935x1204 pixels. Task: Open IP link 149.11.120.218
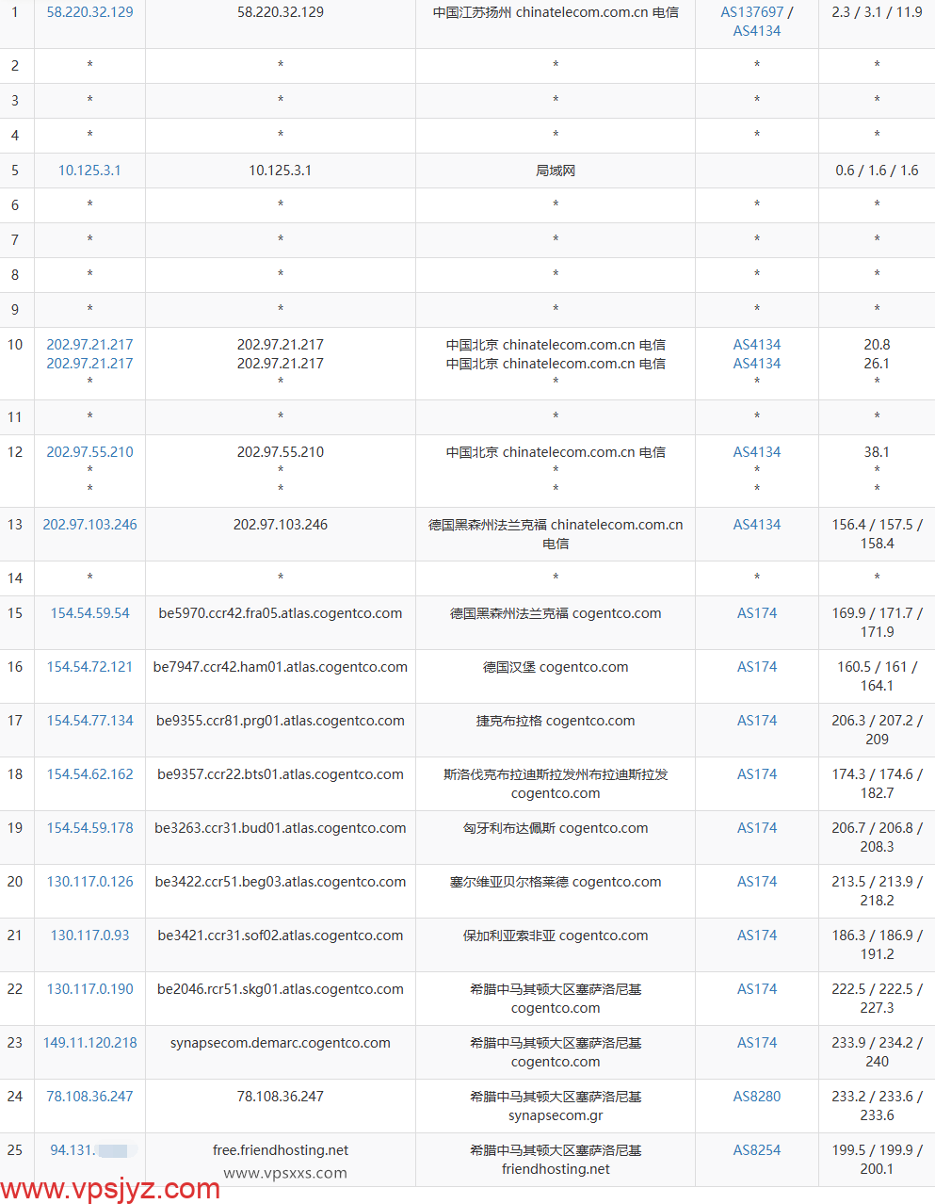(89, 1043)
